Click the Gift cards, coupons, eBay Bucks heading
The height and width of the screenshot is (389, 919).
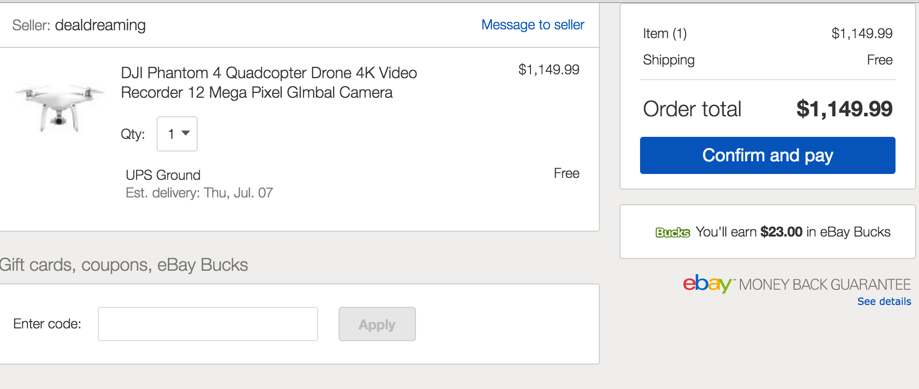coord(124,265)
